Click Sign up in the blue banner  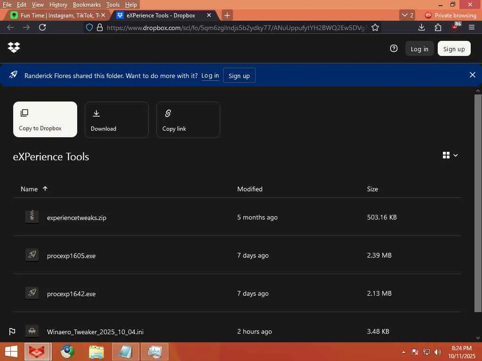239,76
